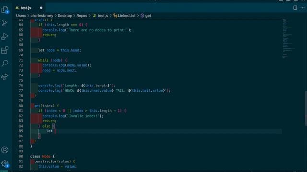This screenshot has height=172, width=307.
Task: Click the charlesbrixey breadcrumb segment
Action: [42, 16]
